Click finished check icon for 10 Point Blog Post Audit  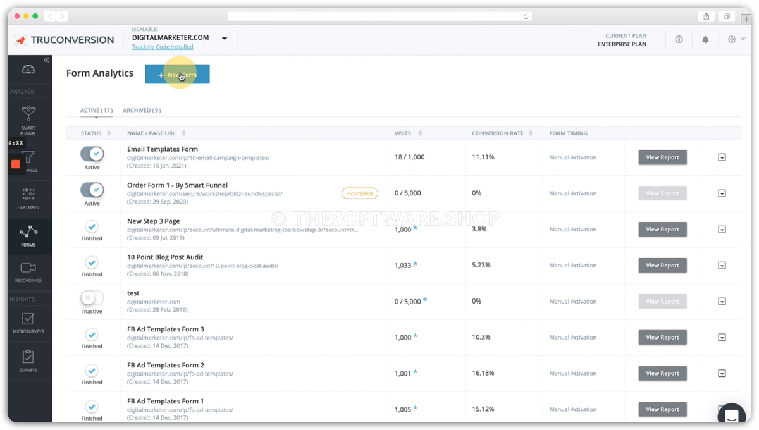pos(92,262)
